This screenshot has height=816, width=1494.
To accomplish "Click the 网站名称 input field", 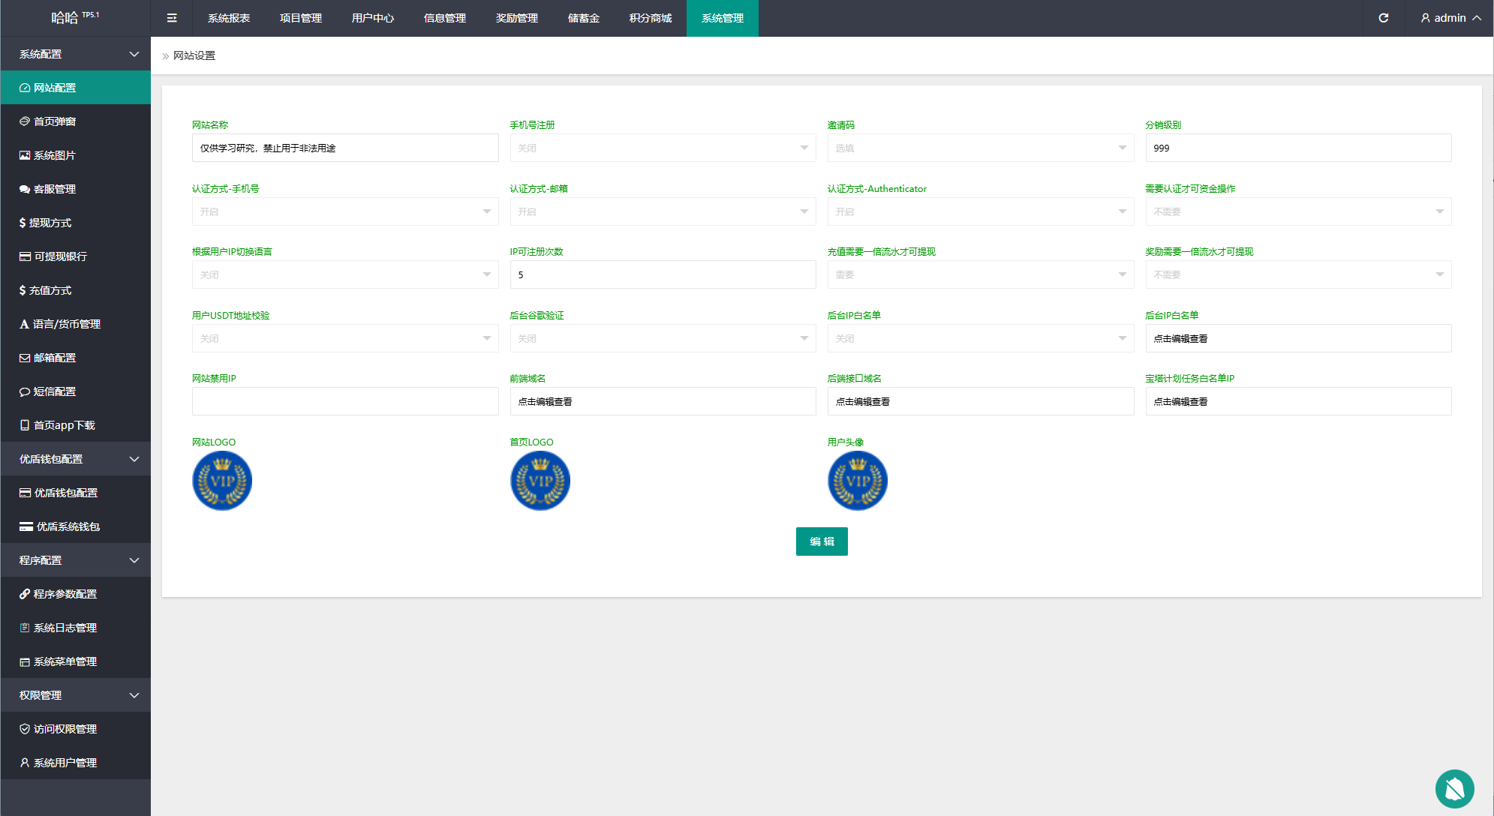I will click(x=344, y=148).
